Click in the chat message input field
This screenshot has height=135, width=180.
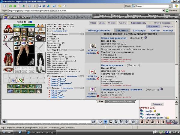49,122
